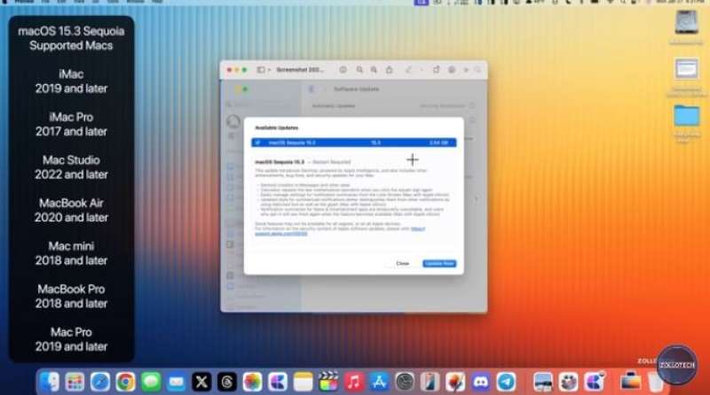Zoom out using the Preview toolbar magnifier

tap(359, 70)
